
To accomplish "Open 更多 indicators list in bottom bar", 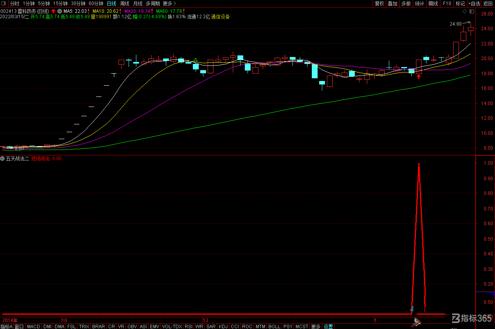I will 316,327.
